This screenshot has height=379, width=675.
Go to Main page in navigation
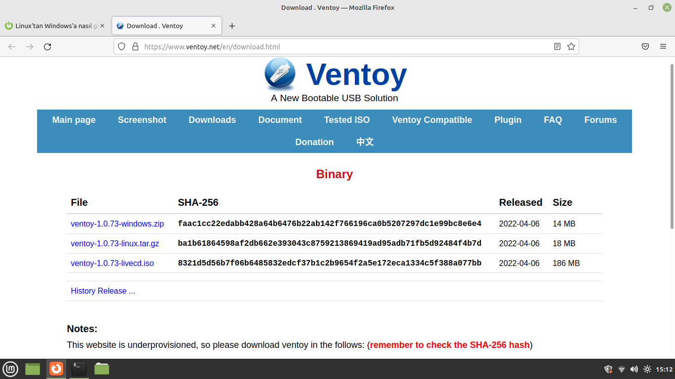tap(74, 120)
